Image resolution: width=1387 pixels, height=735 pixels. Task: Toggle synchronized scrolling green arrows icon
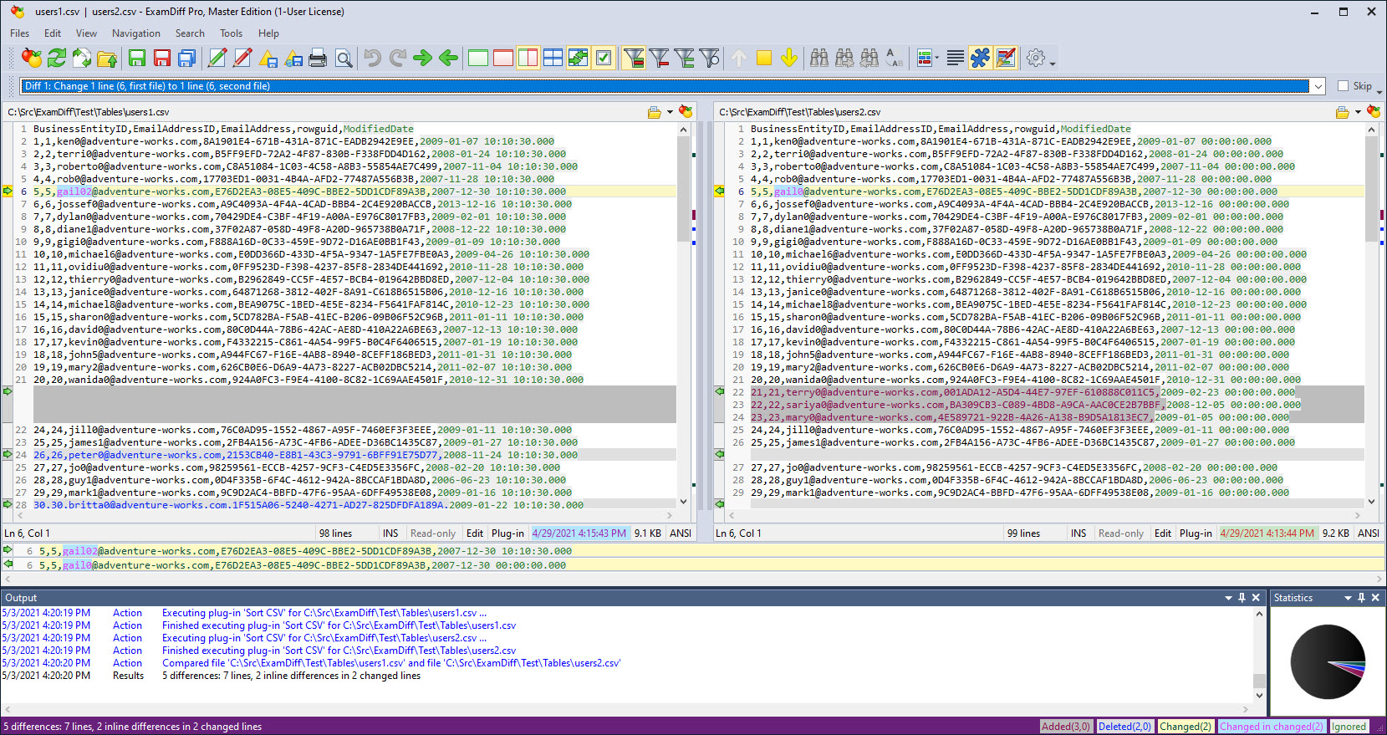tap(579, 58)
